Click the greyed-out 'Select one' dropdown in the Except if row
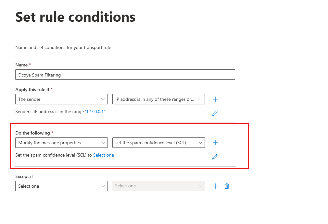 [158, 186]
